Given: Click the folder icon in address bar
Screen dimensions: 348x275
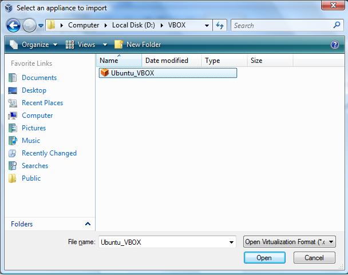Looking at the screenshot, I should (52, 25).
